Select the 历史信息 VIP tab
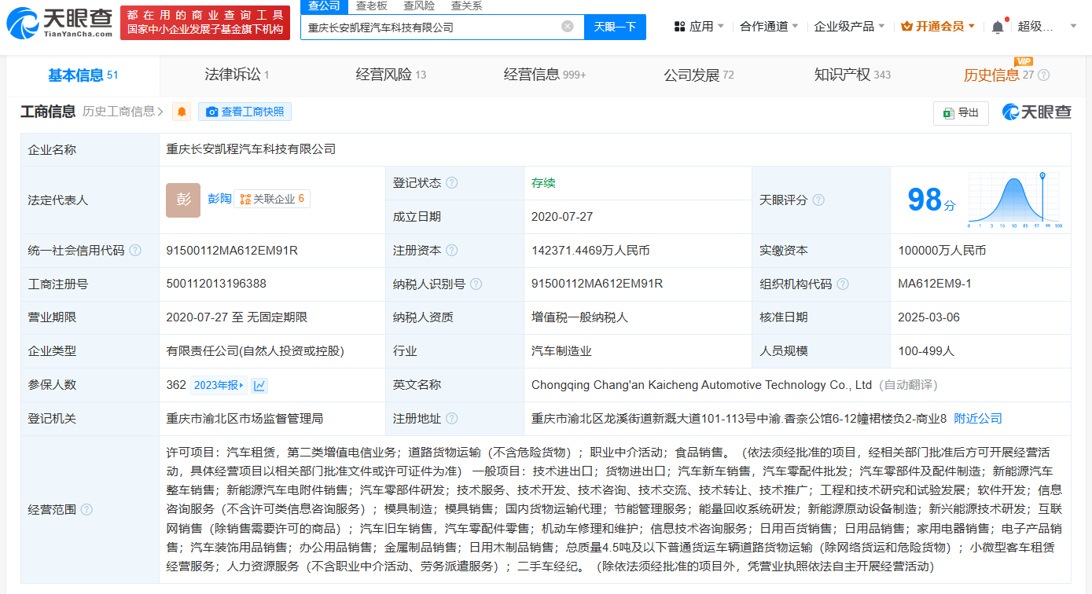1092x594 pixels. tap(999, 75)
